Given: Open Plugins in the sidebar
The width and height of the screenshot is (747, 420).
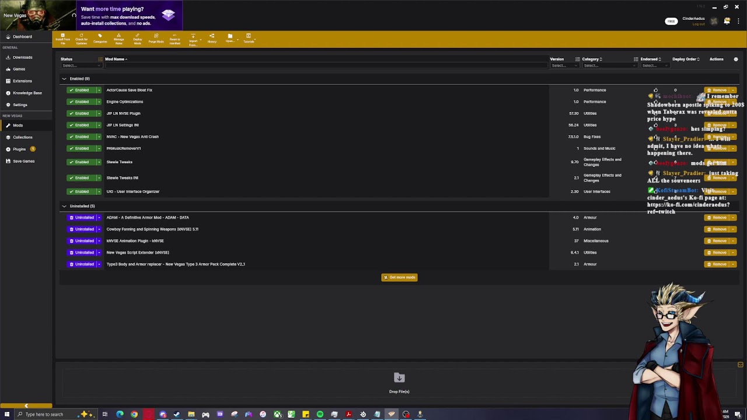Looking at the screenshot, I should (19, 149).
